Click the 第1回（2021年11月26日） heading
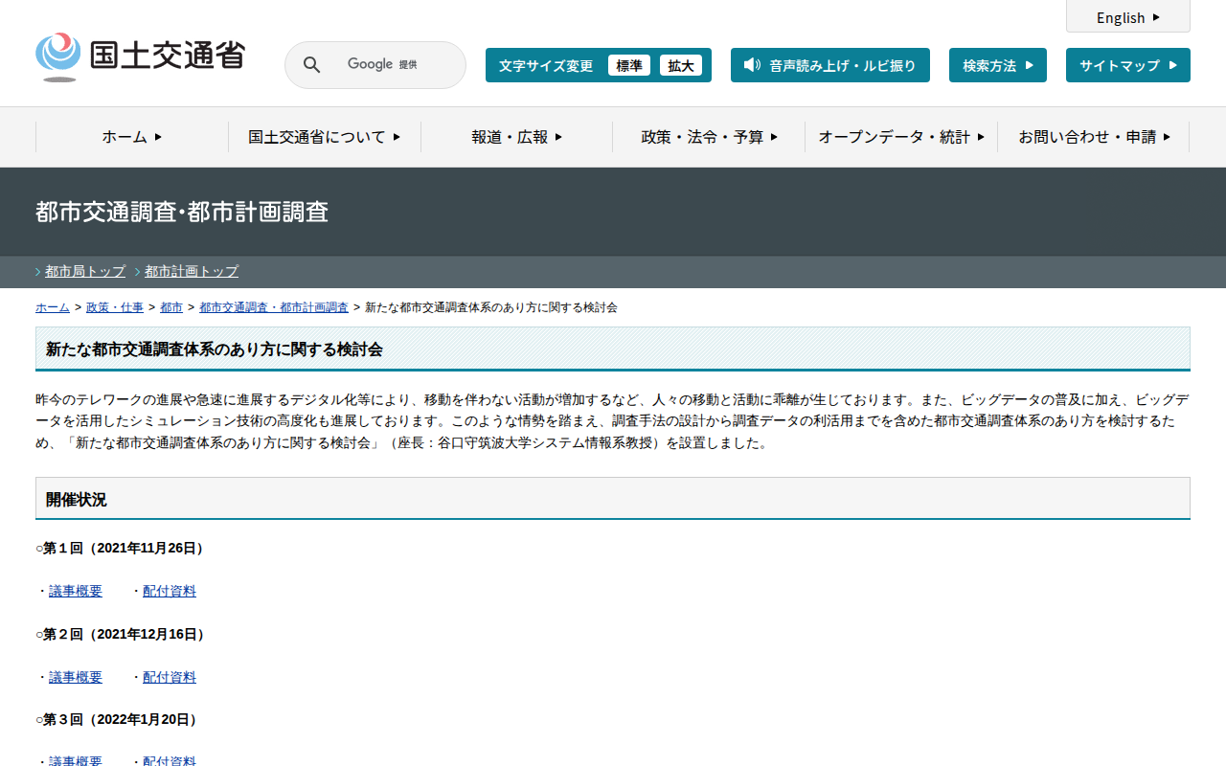This screenshot has width=1226, height=766. [124, 549]
